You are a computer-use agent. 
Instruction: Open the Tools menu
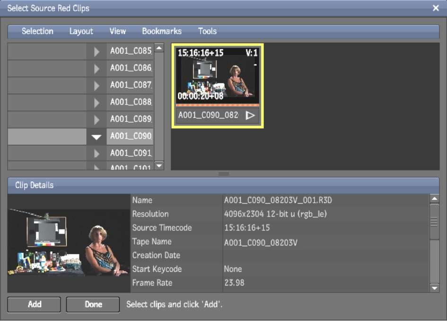pyautogui.click(x=207, y=31)
